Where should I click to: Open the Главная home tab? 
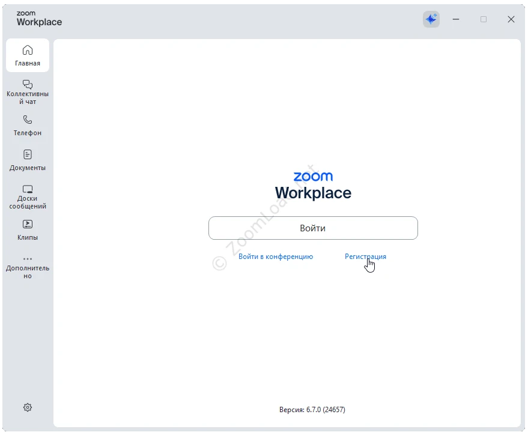click(x=28, y=55)
